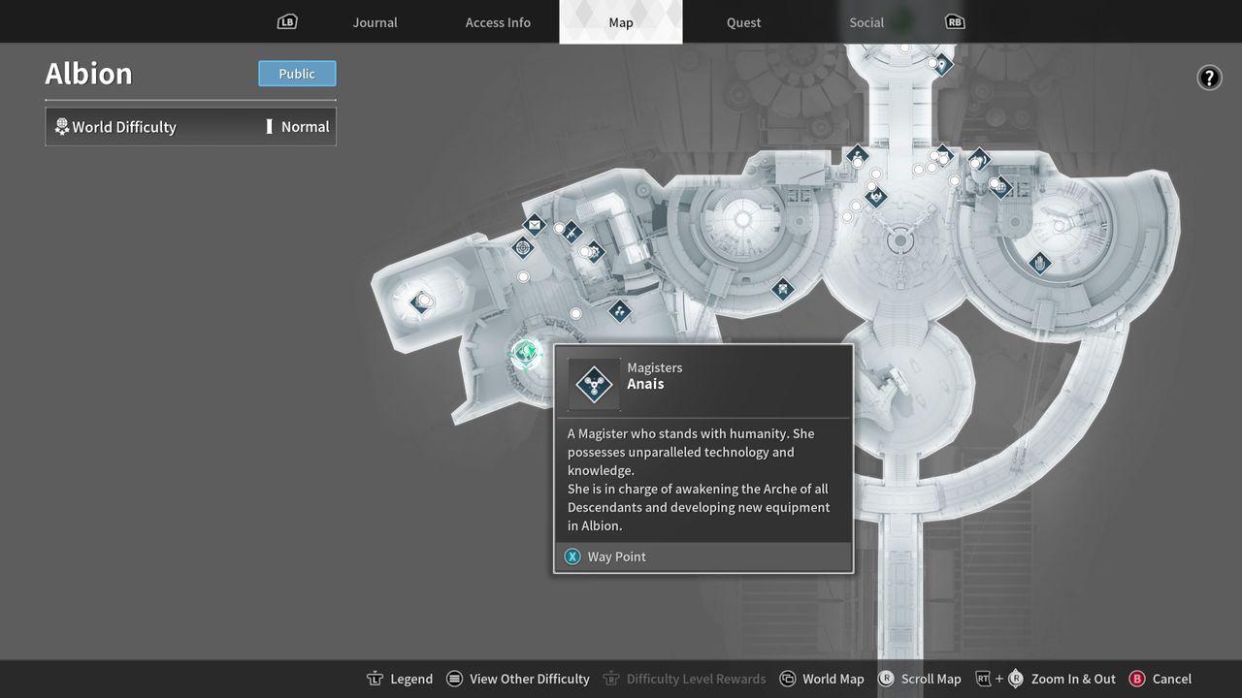The image size is (1242, 698).
Task: Click Difficulty Level Rewards
Action: point(684,679)
